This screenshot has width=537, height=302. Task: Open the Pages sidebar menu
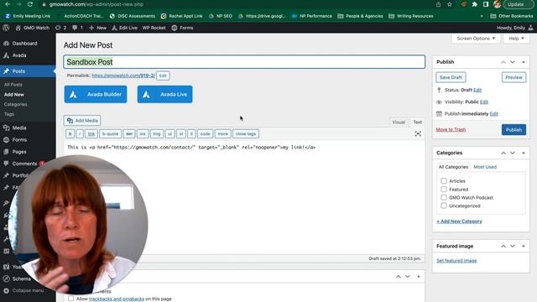pos(19,152)
